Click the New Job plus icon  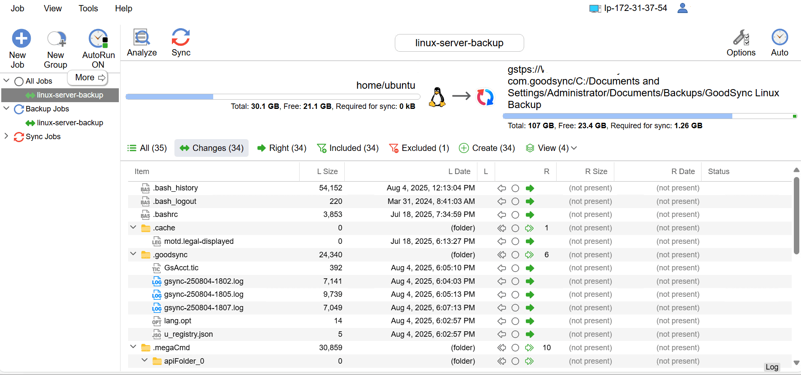pos(21,38)
